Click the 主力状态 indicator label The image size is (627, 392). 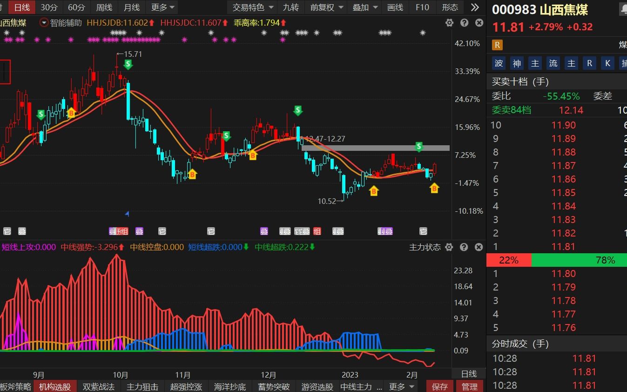[425, 247]
